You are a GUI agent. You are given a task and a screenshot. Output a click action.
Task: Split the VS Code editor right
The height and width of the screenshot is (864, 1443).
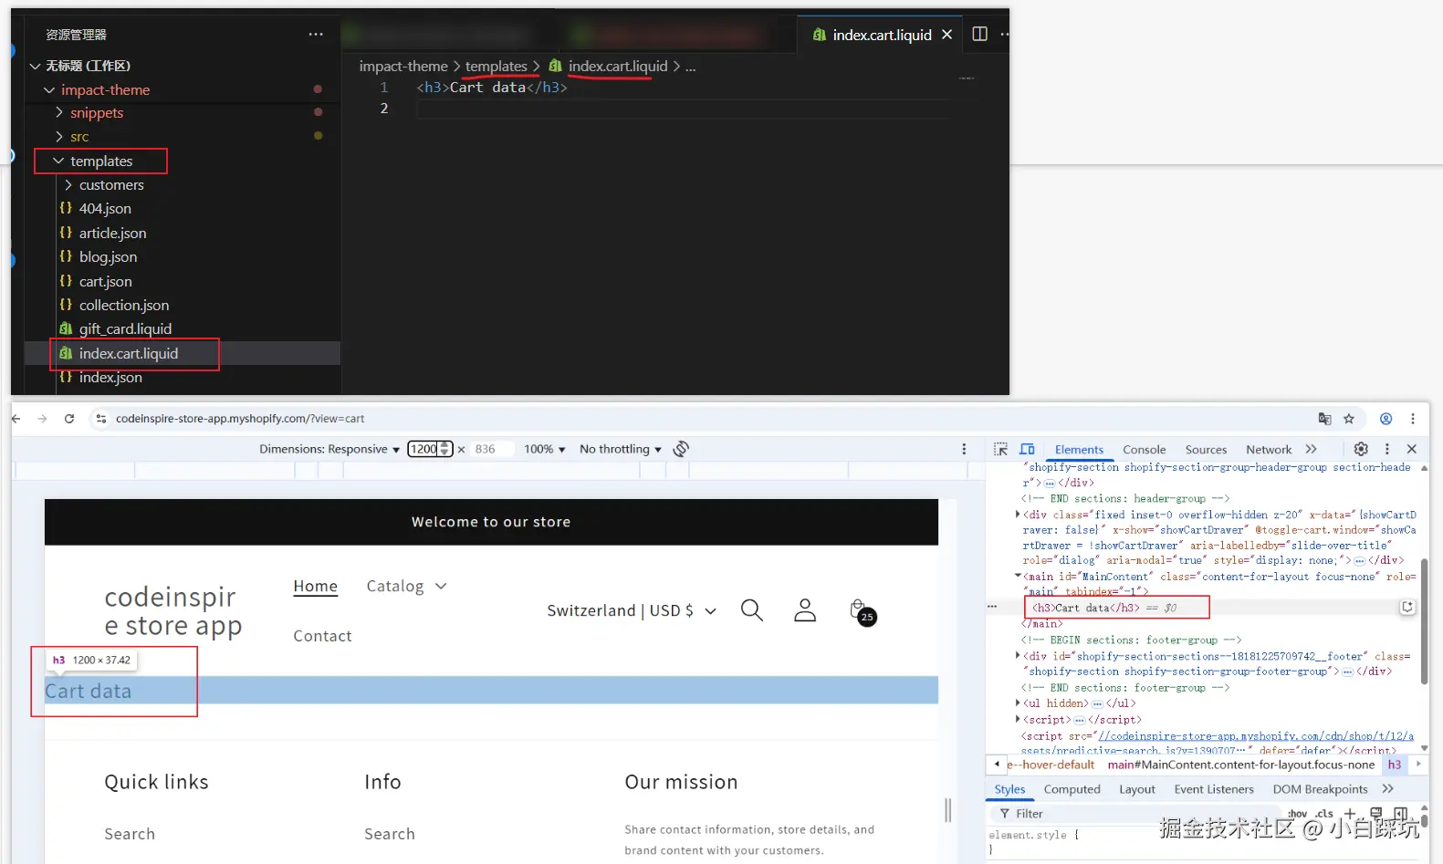(x=979, y=34)
